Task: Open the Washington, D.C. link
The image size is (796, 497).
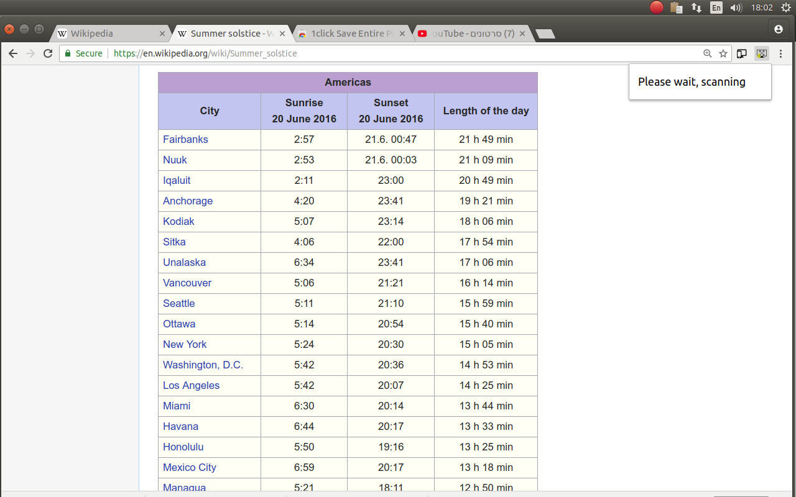Action: [x=203, y=365]
